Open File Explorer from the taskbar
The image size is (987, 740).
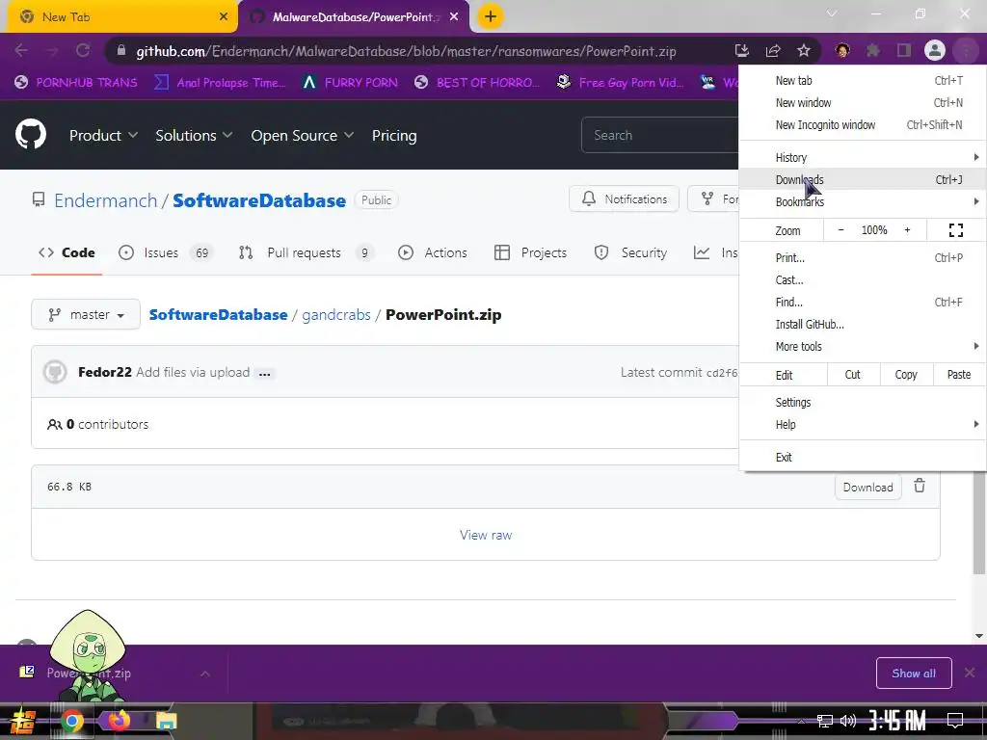(x=166, y=721)
